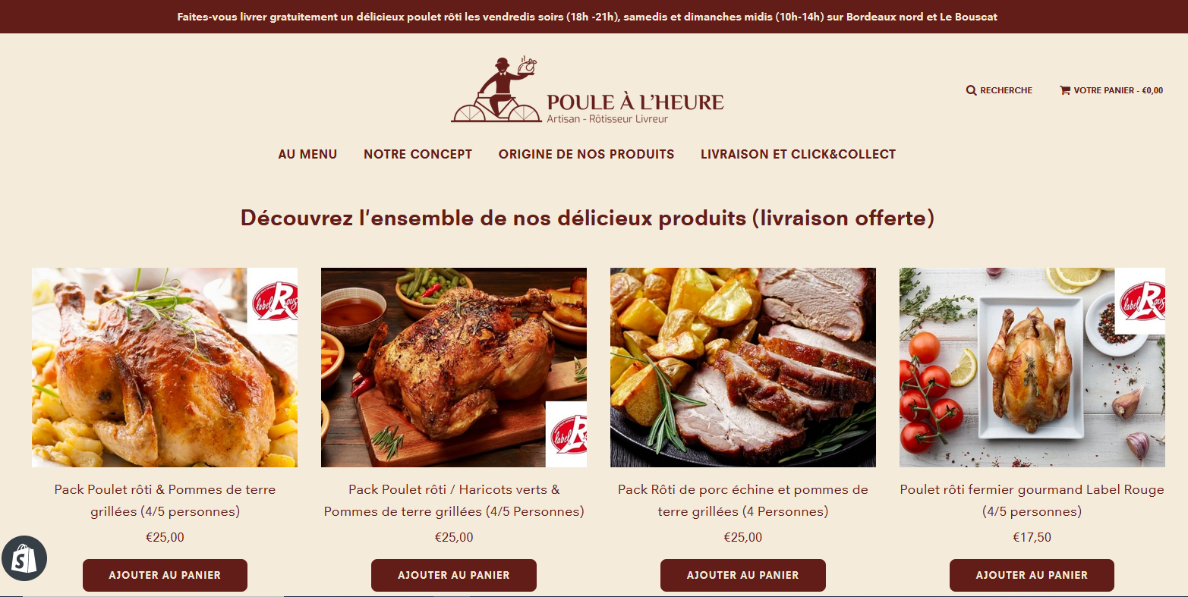Click Label Rouge badge on haricots verts photo

566,434
